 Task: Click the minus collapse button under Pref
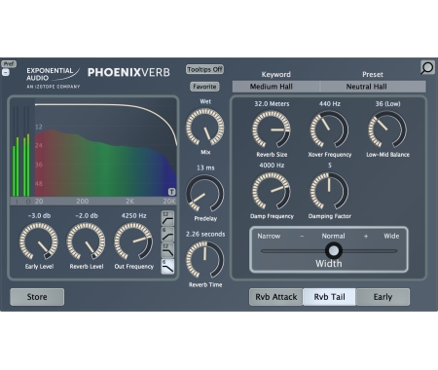[6, 72]
